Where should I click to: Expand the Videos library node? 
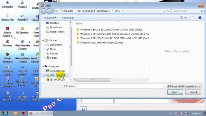45,58
